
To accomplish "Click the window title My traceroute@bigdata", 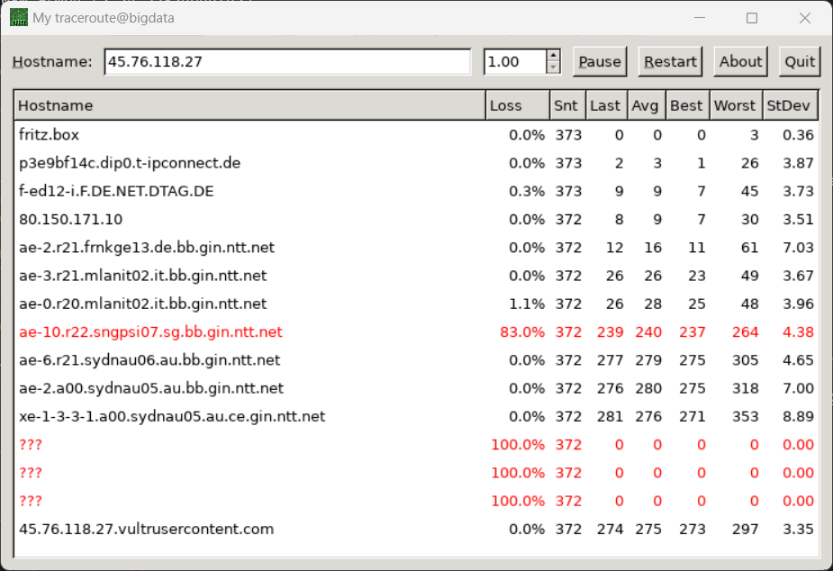I will click(103, 18).
